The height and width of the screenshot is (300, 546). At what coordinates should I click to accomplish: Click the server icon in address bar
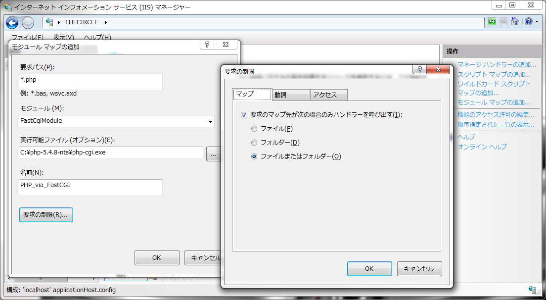[x=50, y=22]
